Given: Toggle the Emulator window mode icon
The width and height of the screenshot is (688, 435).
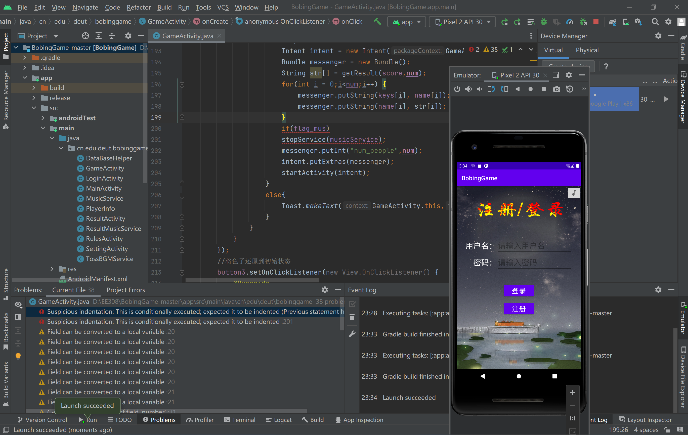Looking at the screenshot, I should 555,75.
